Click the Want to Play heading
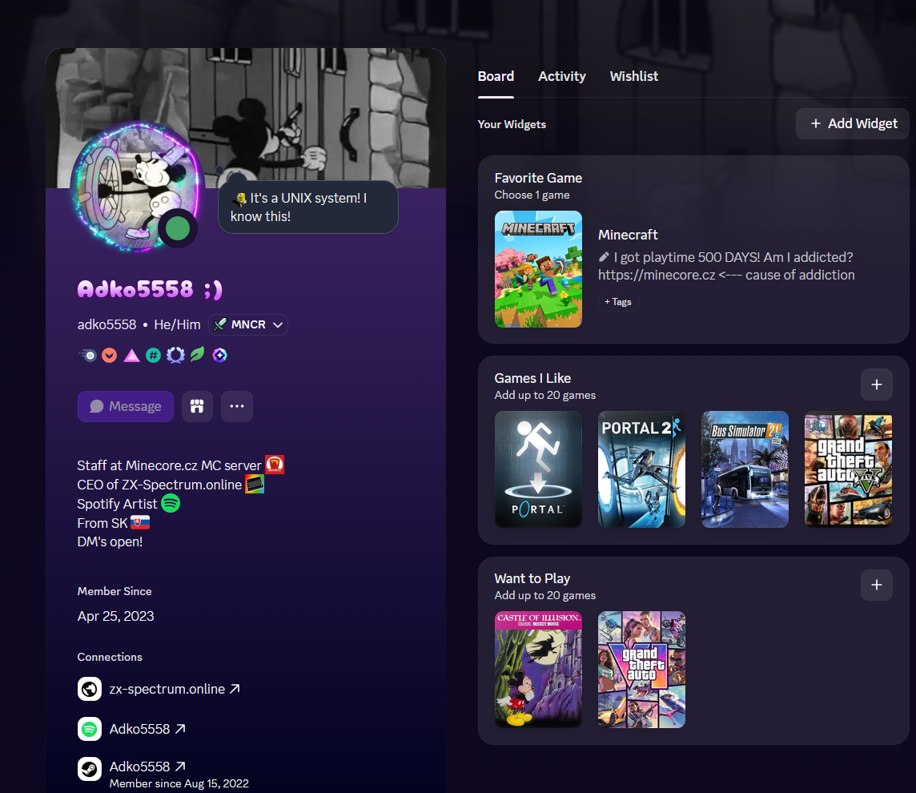 (x=532, y=578)
